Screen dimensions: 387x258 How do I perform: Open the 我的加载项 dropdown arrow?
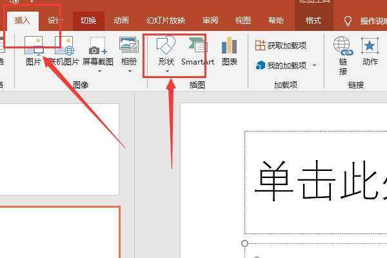315,65
